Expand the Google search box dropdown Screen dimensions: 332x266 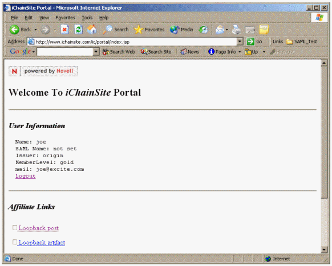click(x=96, y=52)
